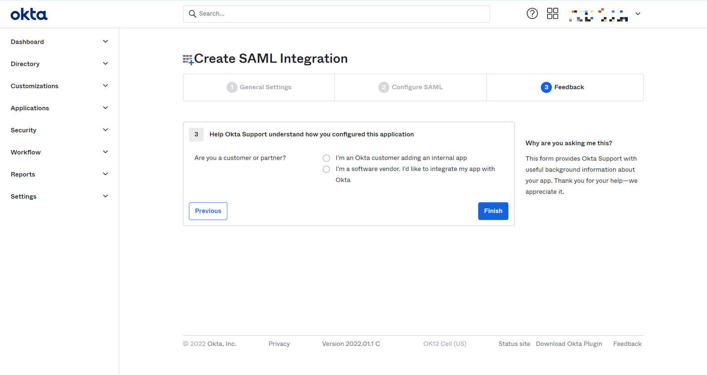The image size is (707, 375).
Task: Click the search magnifier icon
Action: pyautogui.click(x=192, y=14)
